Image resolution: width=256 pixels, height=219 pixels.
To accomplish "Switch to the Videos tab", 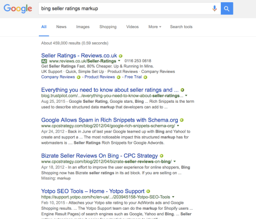I will 132,27.
